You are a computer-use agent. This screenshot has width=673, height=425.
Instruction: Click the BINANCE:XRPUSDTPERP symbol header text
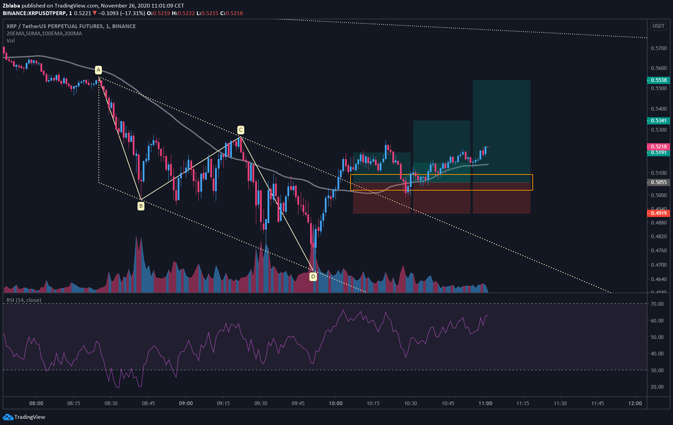[34, 13]
